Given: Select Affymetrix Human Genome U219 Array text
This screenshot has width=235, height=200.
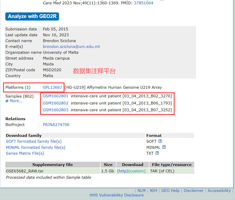Looking at the screenshot, I should coord(124,87).
